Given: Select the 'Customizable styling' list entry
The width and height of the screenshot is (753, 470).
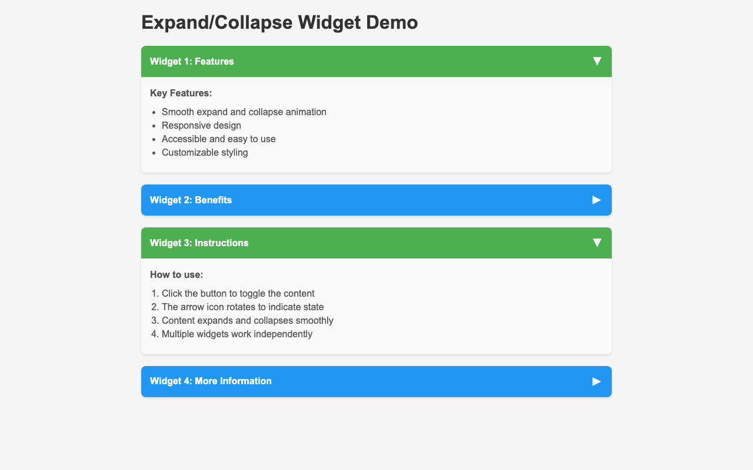Looking at the screenshot, I should pyautogui.click(x=205, y=152).
